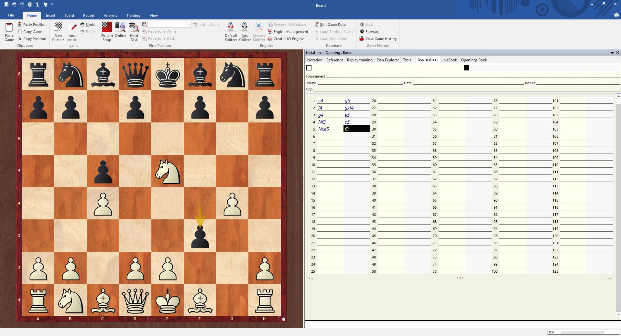Viewport: 621px width, 336px height.
Task: Select move Nxe5 in the score sheet
Action: click(x=324, y=129)
